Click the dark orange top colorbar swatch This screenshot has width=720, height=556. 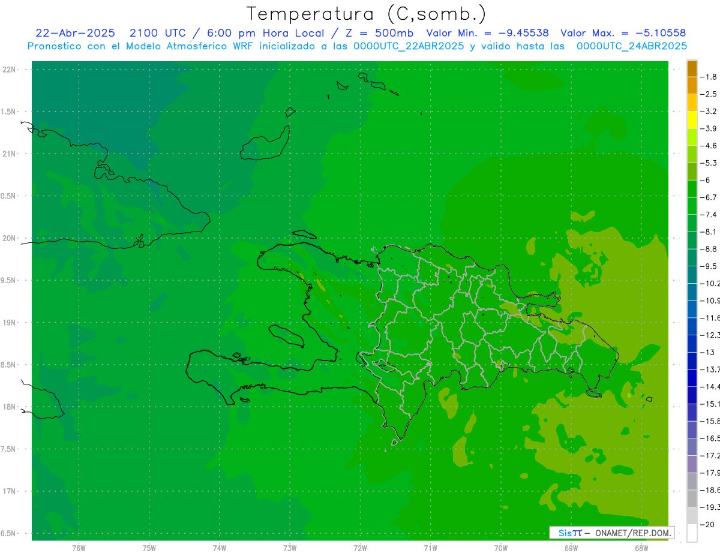point(692,68)
